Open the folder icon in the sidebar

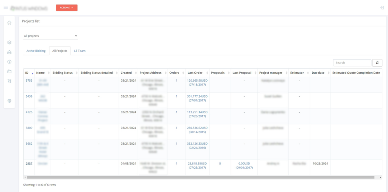[x=9, y=71]
